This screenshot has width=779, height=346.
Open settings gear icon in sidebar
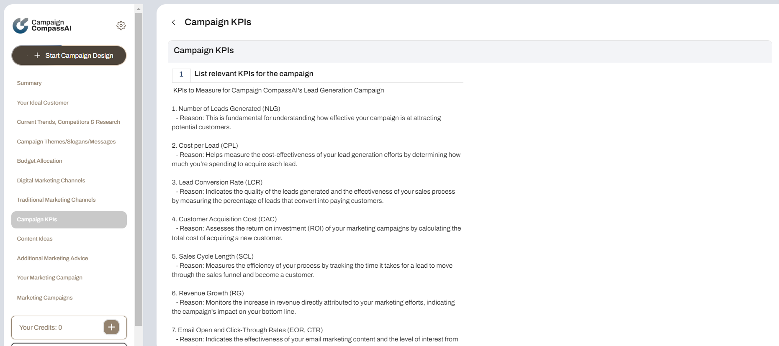point(121,26)
